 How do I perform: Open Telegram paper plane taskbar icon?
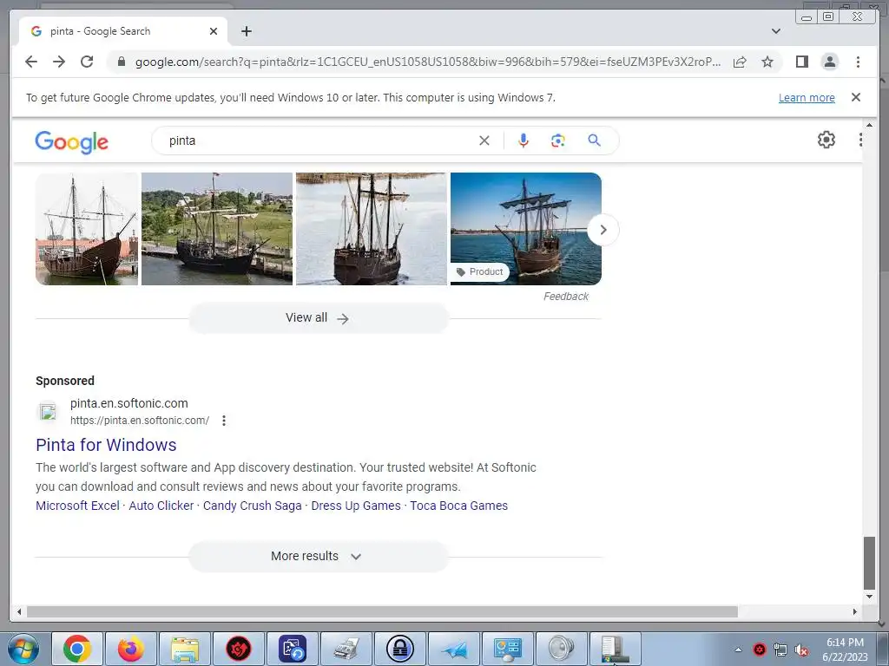(x=454, y=649)
